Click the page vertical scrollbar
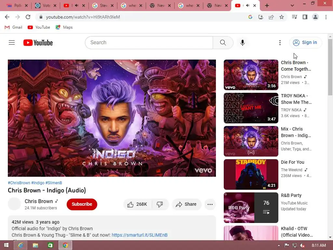The height and width of the screenshot is (250, 333). tap(330, 67)
